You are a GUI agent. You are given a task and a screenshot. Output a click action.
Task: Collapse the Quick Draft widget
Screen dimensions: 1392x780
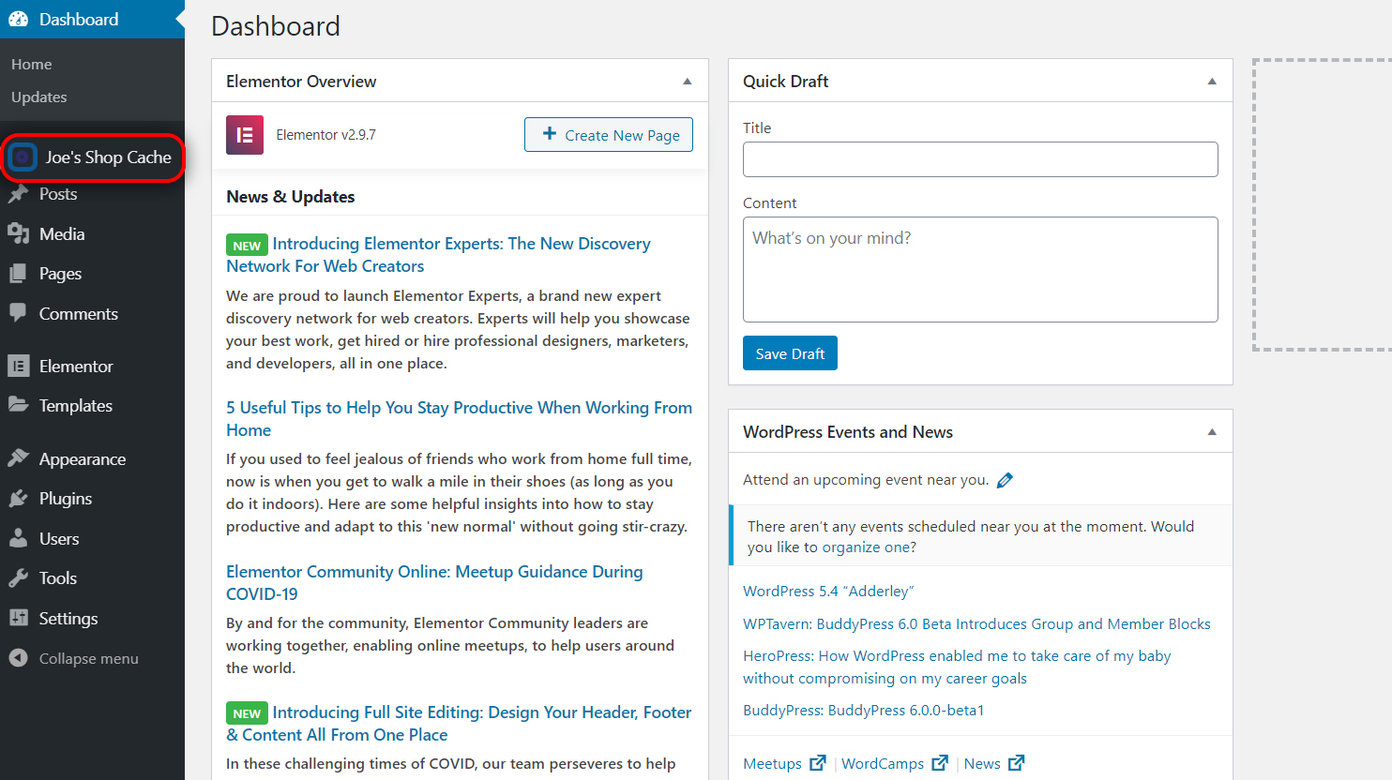click(x=1212, y=82)
